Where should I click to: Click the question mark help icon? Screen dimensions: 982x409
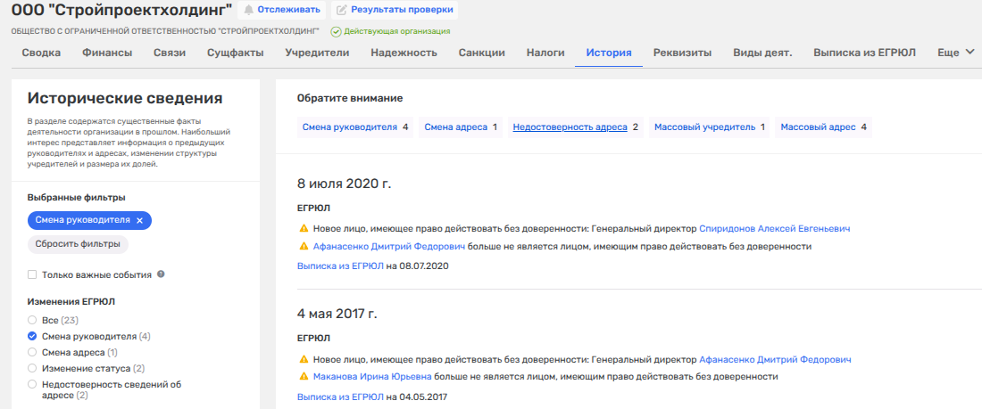coord(161,274)
